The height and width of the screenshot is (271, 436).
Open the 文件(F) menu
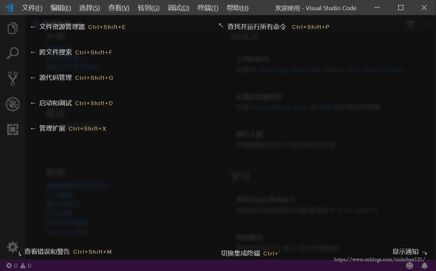coord(31,8)
